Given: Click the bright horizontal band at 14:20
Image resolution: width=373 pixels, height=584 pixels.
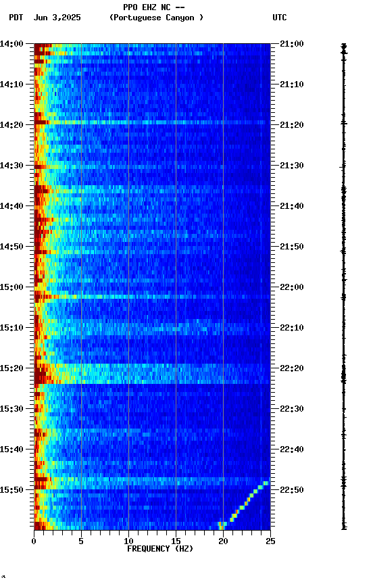Looking at the screenshot, I should click(x=152, y=122).
